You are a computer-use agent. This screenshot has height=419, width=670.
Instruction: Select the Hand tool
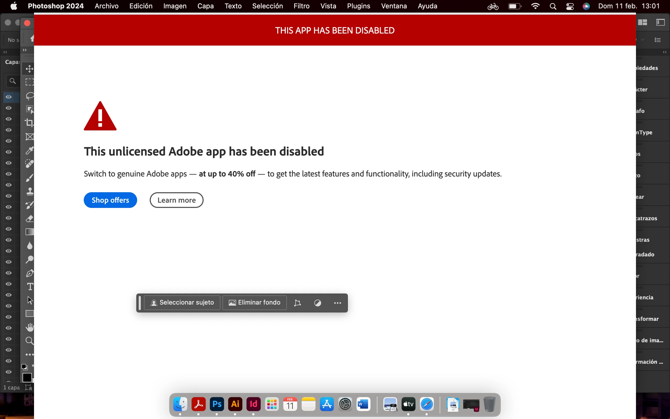(x=29, y=327)
